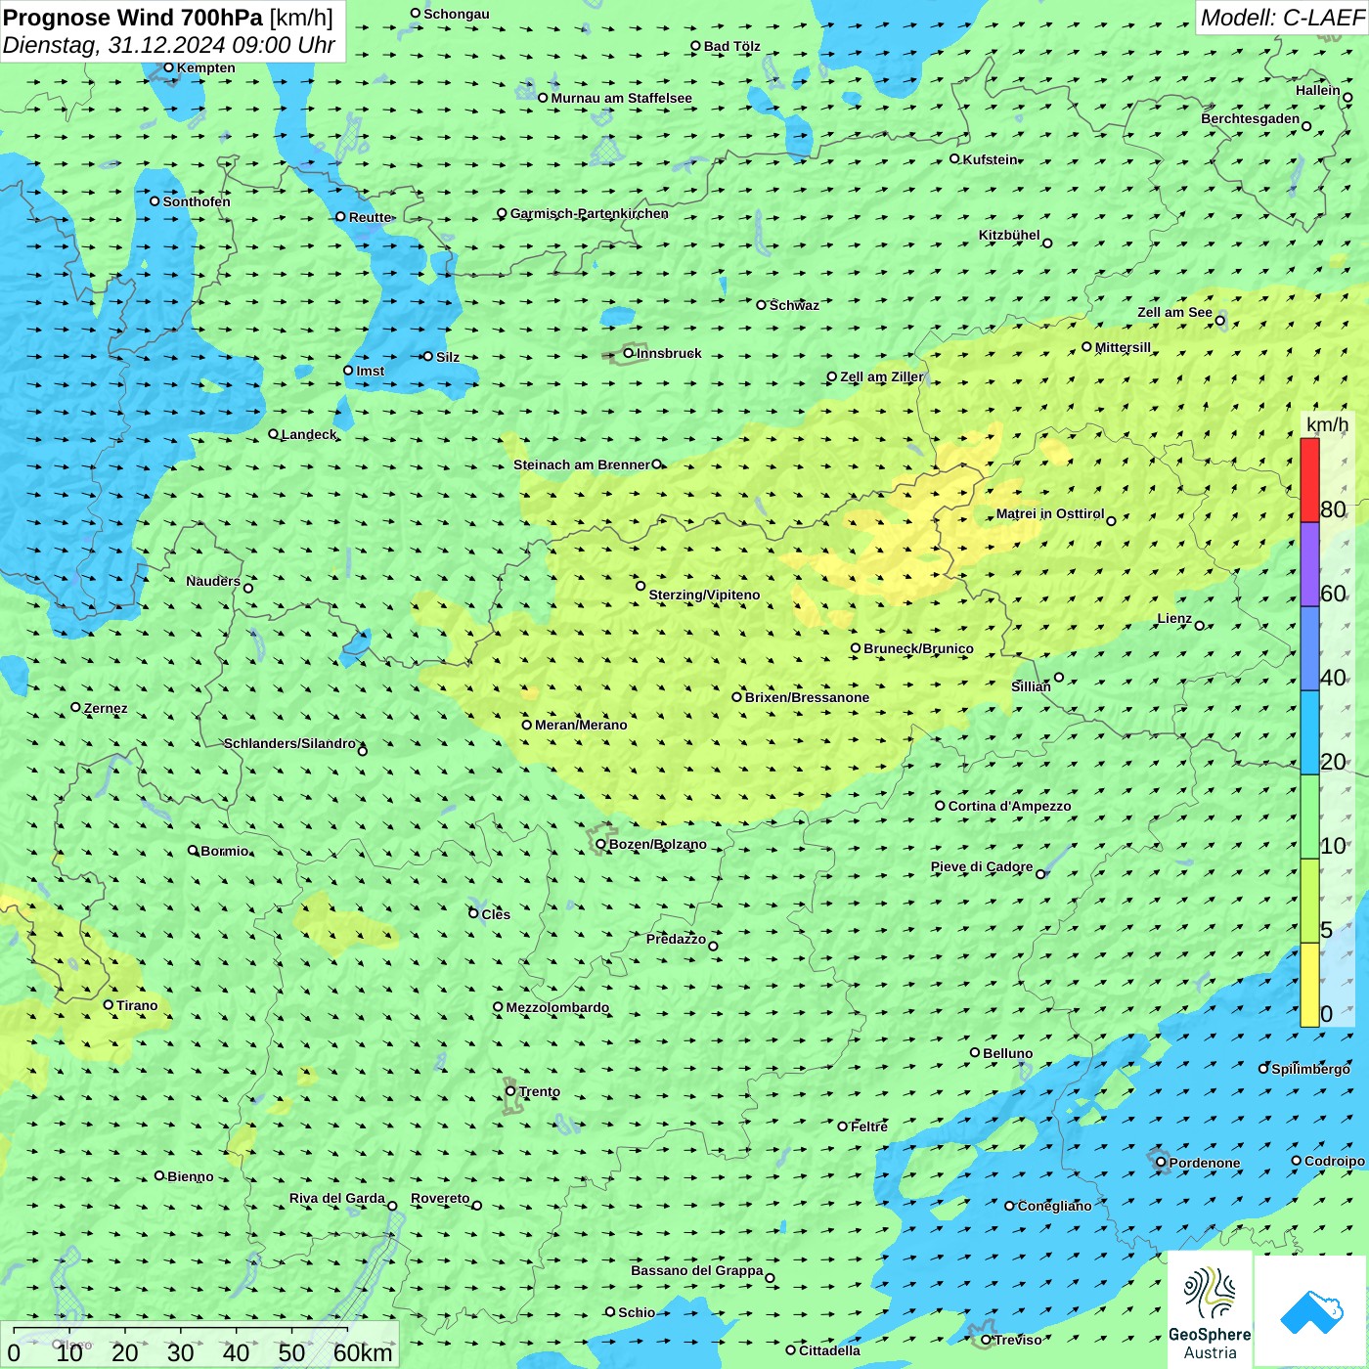1369x1369 pixels.
Task: Select the Bozen/Bolzano city marker
Action: (x=601, y=845)
